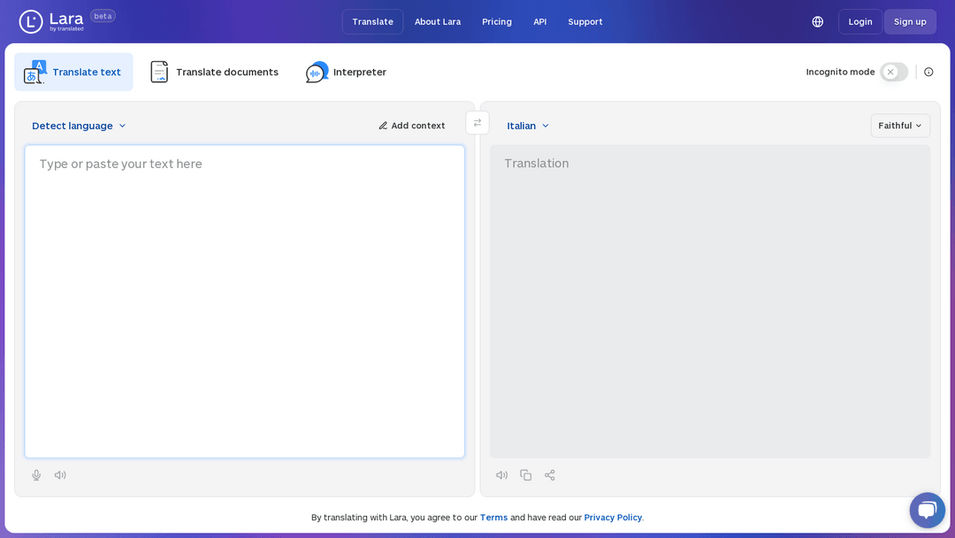Share the translation using share icon
Viewport: 955px width, 538px height.
[550, 475]
